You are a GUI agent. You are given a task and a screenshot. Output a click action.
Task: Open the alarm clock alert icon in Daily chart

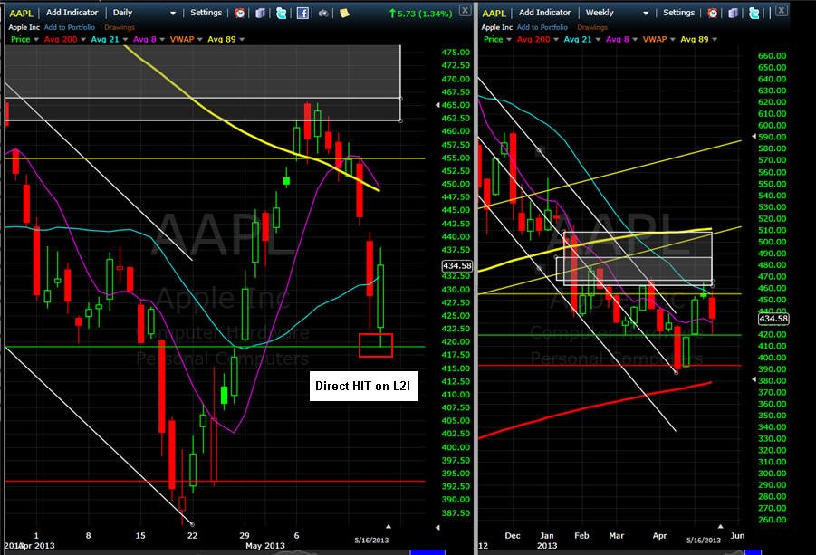[x=239, y=13]
